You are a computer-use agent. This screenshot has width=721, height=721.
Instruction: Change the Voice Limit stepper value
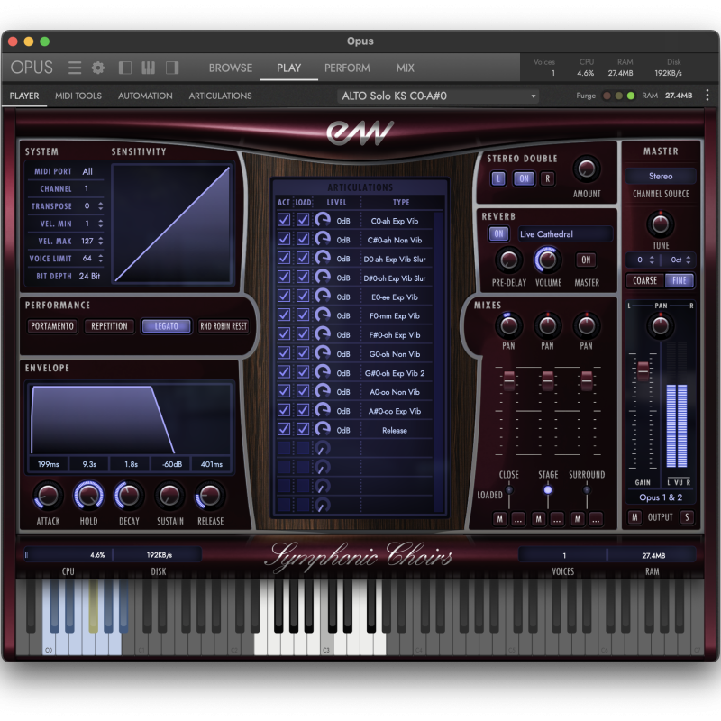coord(100,259)
